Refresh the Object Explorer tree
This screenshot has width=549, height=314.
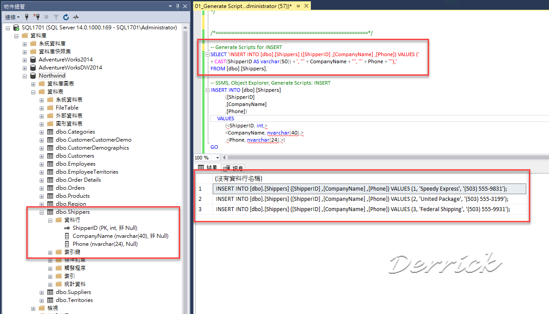click(66, 17)
